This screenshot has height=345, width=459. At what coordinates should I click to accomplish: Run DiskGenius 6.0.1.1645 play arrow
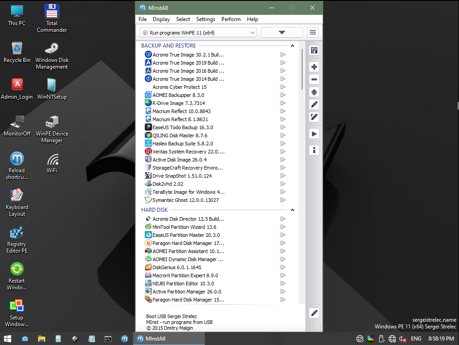[283, 267]
